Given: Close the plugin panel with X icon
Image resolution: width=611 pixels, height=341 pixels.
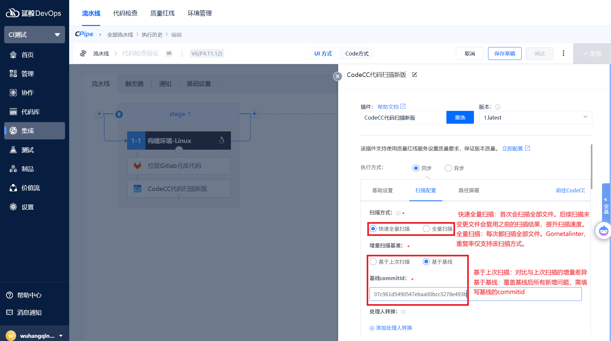Looking at the screenshot, I should [x=338, y=76].
